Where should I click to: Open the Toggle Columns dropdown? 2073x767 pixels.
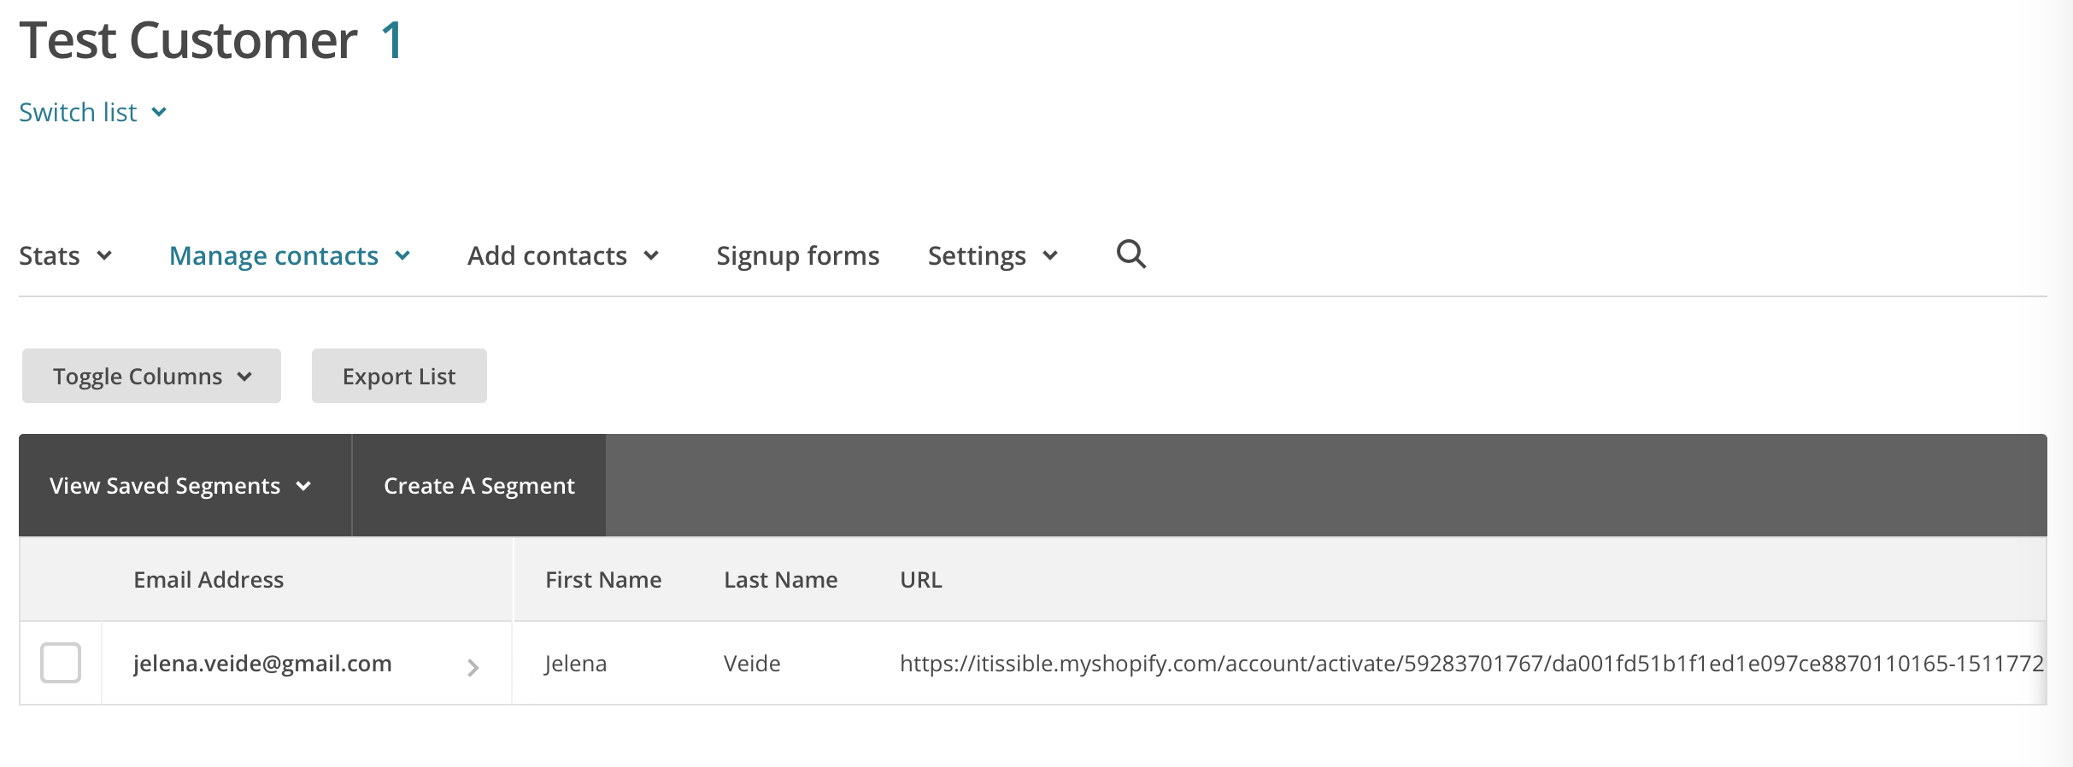coord(151,376)
